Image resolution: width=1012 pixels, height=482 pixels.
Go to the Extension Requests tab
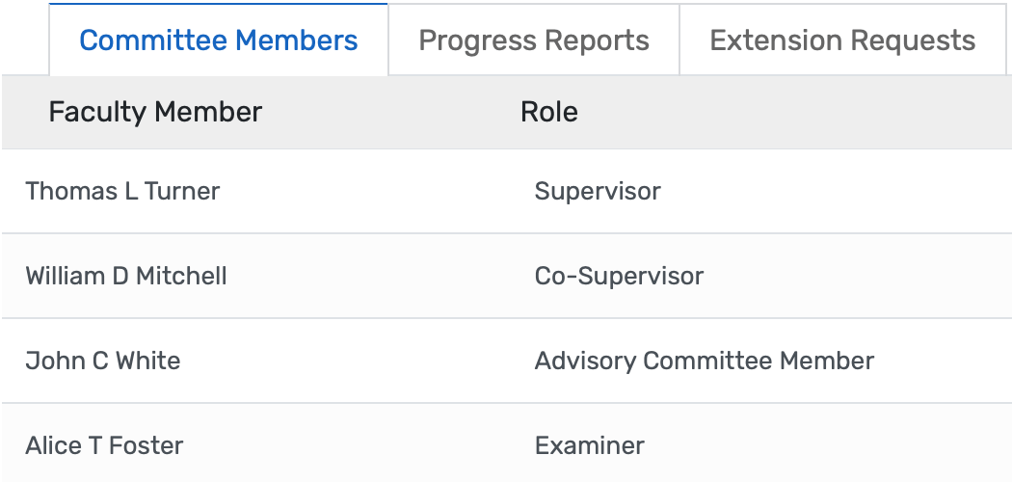[842, 40]
